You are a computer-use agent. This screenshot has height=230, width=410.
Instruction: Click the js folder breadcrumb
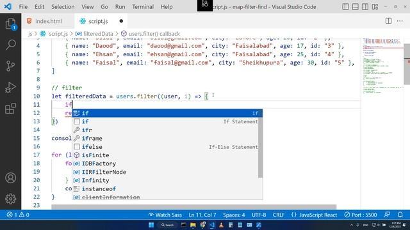pyautogui.click(x=30, y=34)
